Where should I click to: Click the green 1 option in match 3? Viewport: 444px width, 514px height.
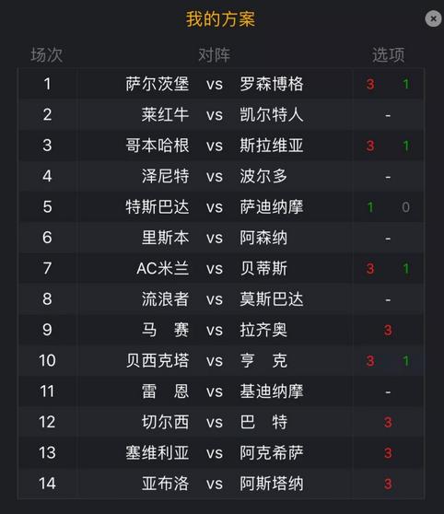[406, 146]
